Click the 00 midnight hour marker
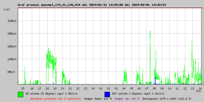Screen dimensions: 204x102 (x=93, y=88)
